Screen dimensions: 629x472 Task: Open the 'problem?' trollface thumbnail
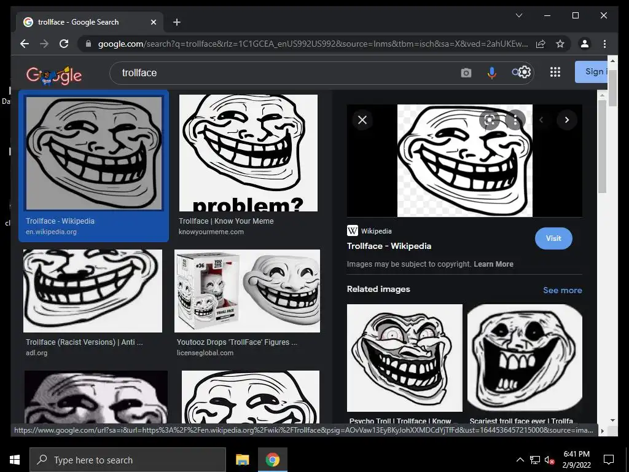248,153
